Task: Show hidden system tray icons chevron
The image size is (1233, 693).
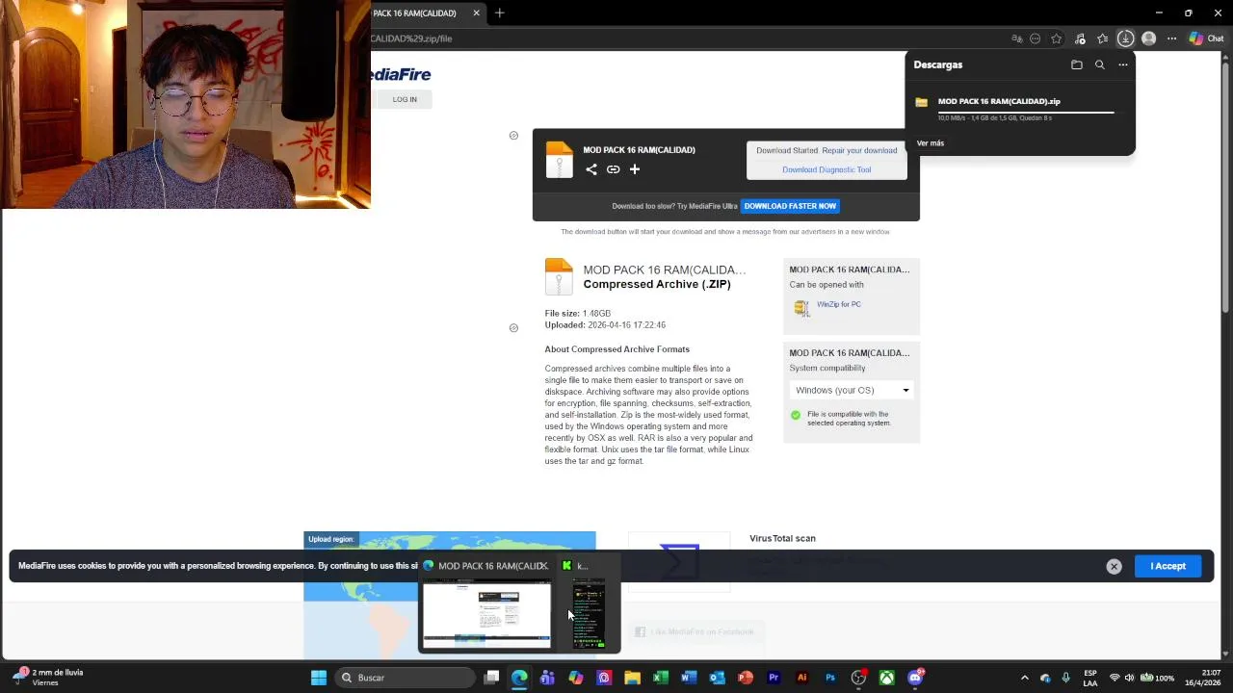Action: pyautogui.click(x=1024, y=678)
